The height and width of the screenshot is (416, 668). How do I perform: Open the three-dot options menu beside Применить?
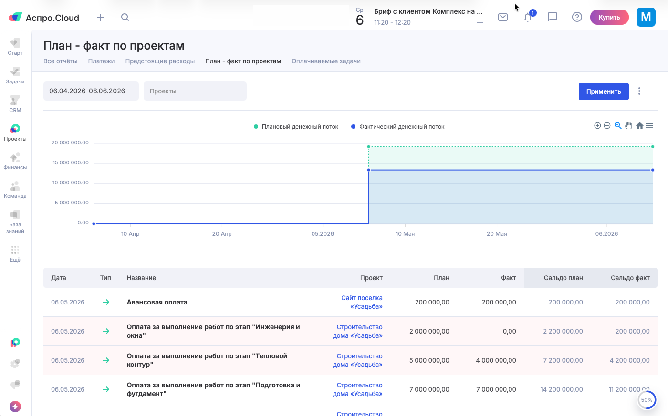[x=639, y=91]
